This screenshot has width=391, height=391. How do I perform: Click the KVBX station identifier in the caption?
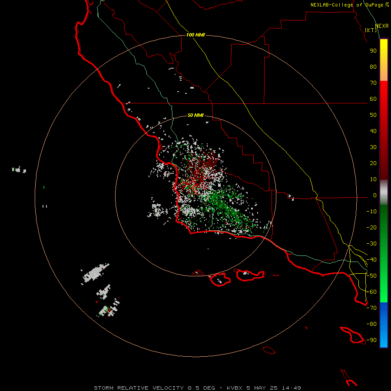coord(235,388)
